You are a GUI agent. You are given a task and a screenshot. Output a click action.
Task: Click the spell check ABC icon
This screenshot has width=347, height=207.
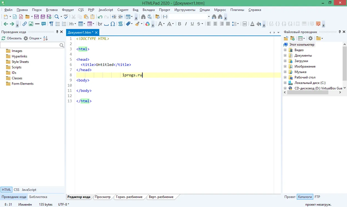tap(66, 17)
